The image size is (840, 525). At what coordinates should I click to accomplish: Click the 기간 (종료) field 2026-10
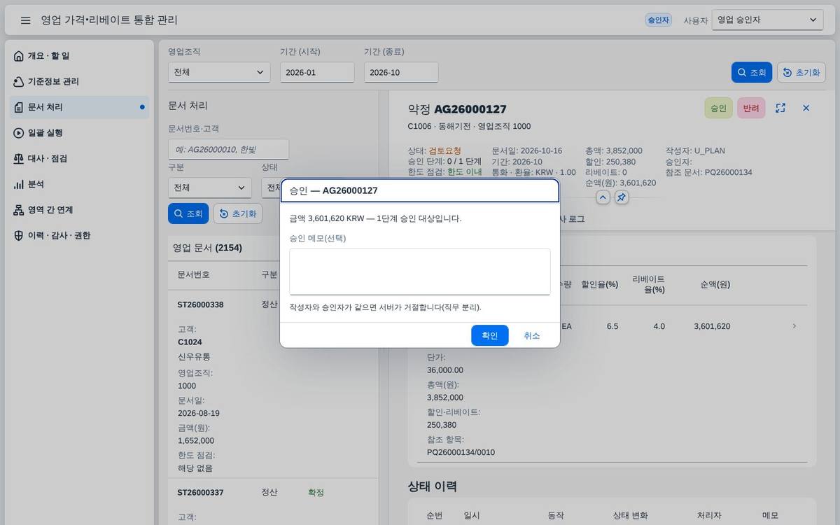click(401, 72)
